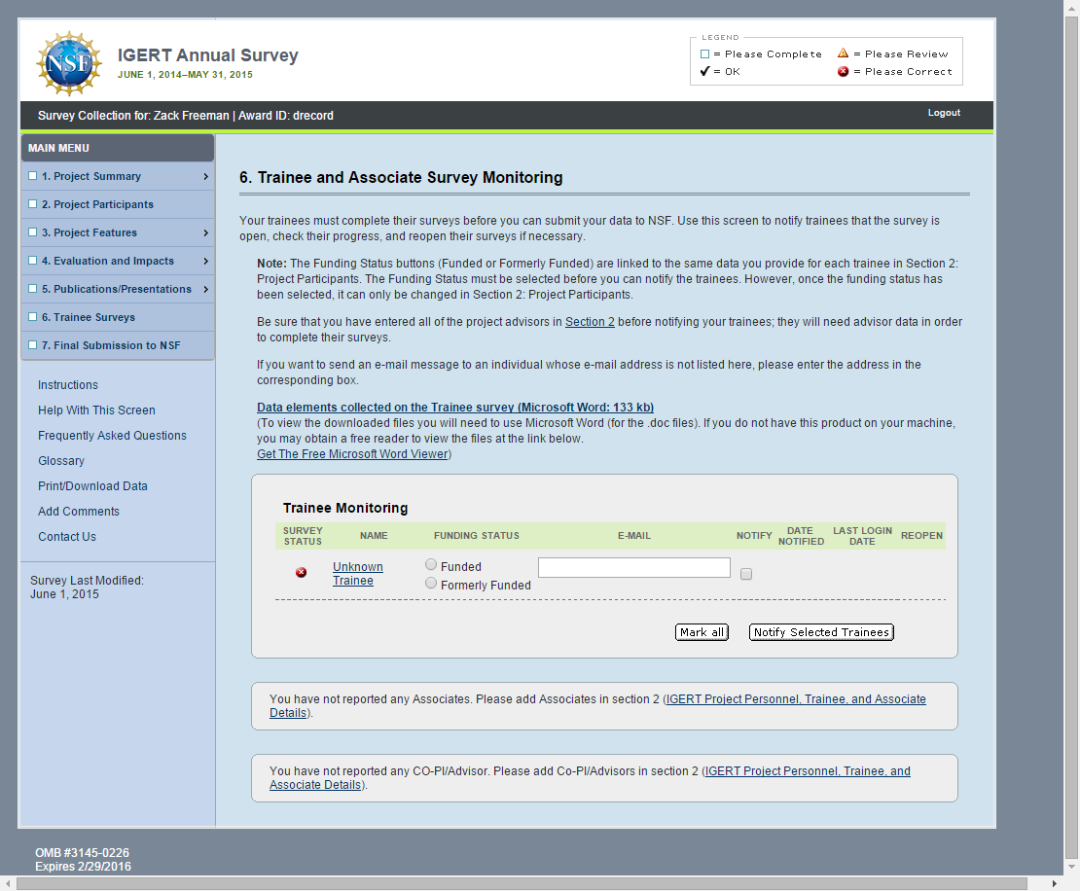
Task: Open the Unknown Trainee name link
Action: click(x=357, y=574)
